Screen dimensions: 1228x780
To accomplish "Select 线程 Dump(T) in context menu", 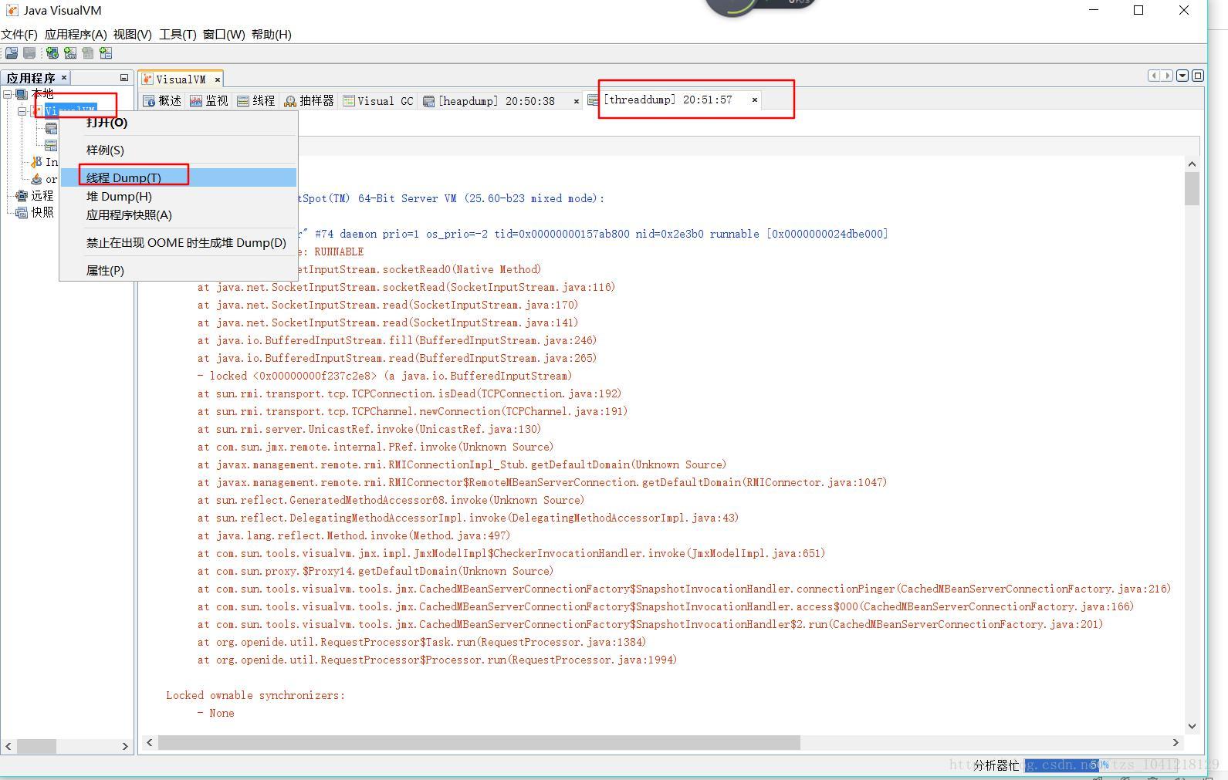I will 179,177.
